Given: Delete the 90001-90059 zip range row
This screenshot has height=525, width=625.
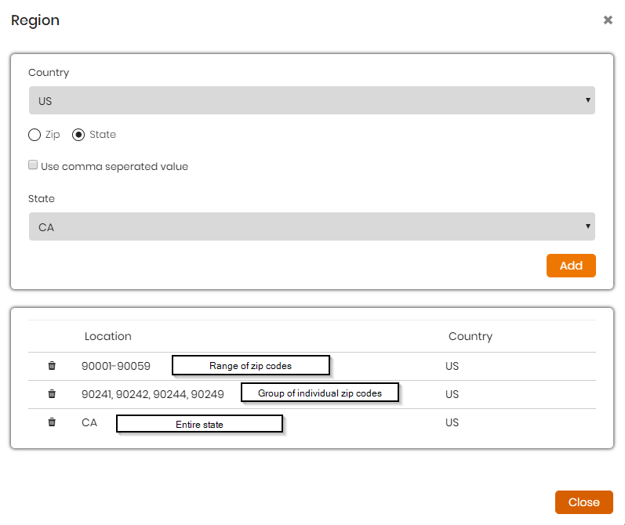Looking at the screenshot, I should click(x=52, y=366).
